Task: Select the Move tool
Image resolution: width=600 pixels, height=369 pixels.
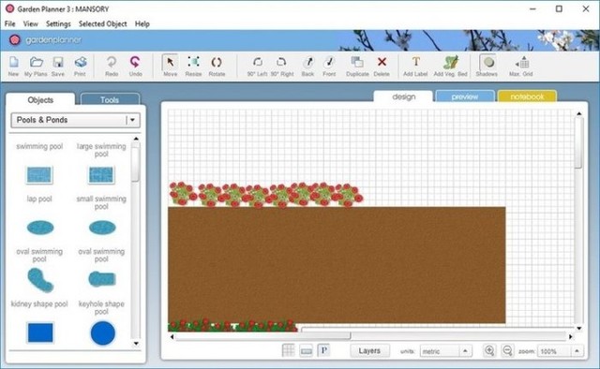Action: pyautogui.click(x=170, y=66)
